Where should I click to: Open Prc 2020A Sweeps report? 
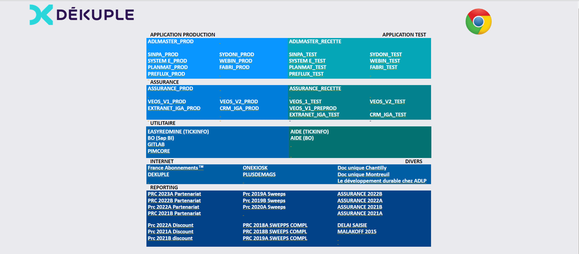264,207
